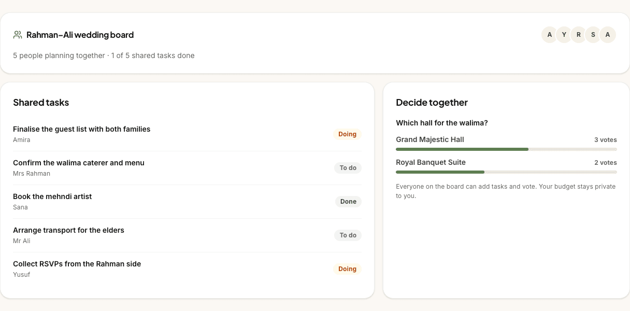Click the 'Rahman-Ali wedding board' title

tap(80, 35)
